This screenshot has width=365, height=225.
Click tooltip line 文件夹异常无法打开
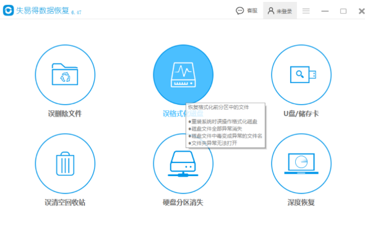[x=213, y=143]
